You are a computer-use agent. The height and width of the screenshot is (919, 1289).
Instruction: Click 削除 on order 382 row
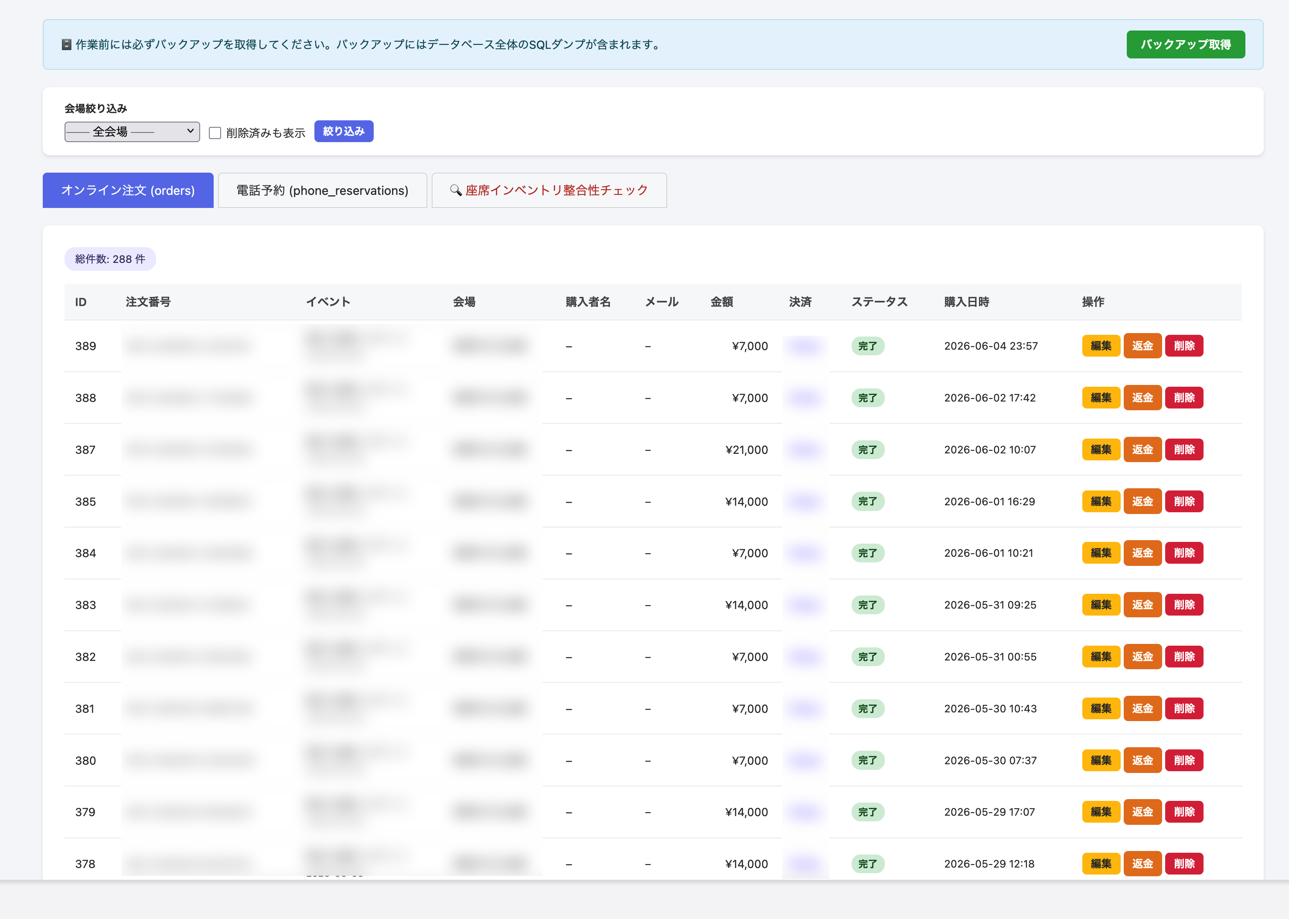pyautogui.click(x=1184, y=657)
